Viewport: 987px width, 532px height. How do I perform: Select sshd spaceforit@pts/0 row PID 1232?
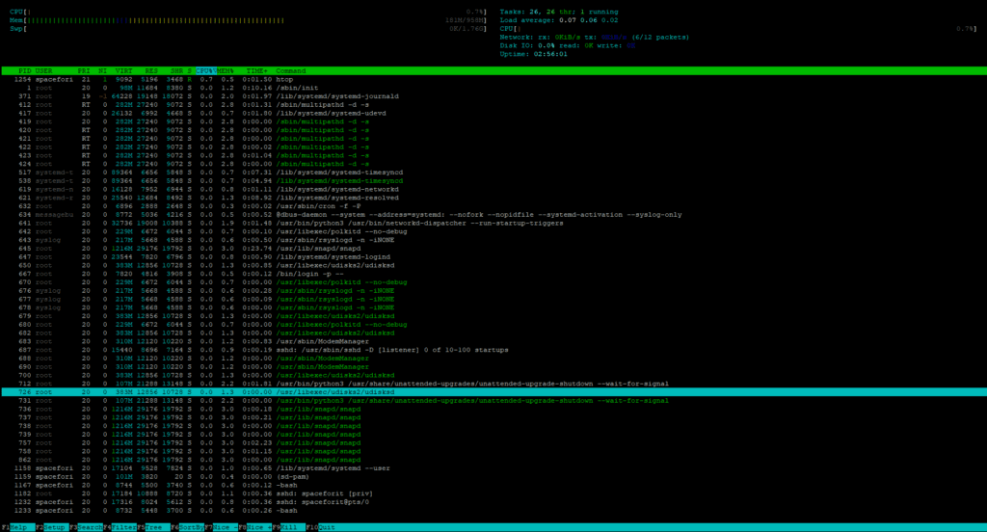493,502
